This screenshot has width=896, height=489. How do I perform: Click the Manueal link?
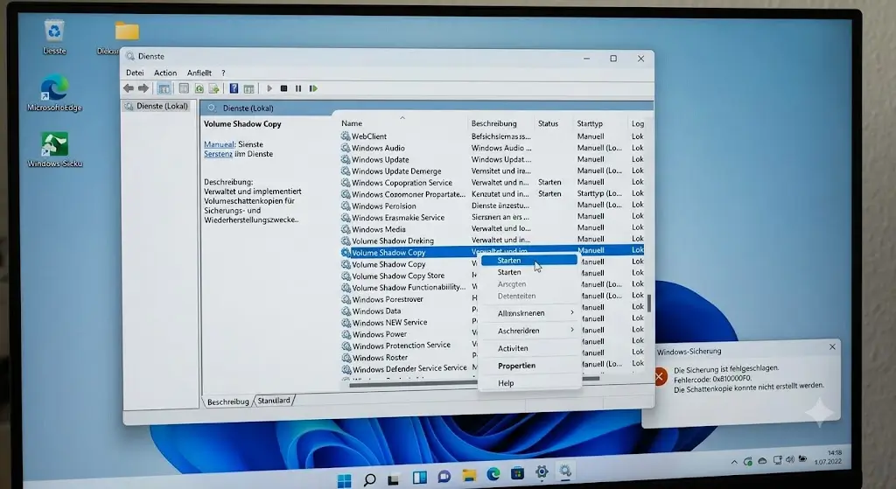[x=219, y=144]
